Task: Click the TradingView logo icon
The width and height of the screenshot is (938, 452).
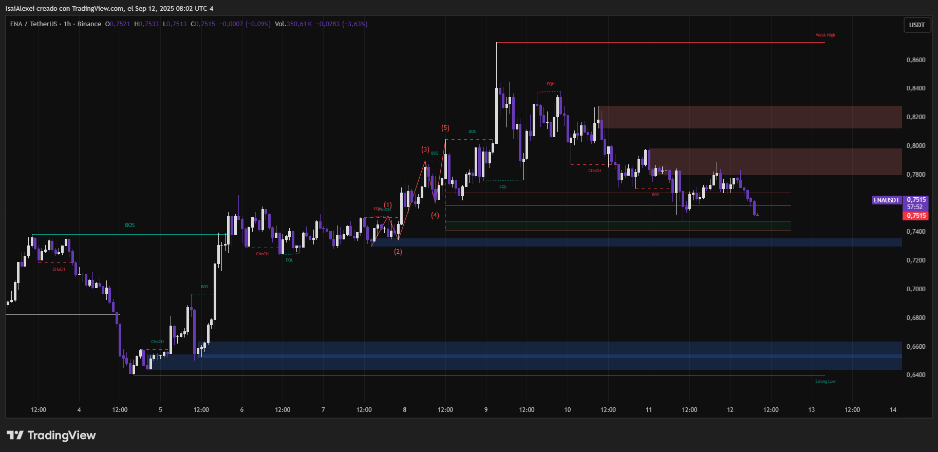Action: (x=15, y=436)
